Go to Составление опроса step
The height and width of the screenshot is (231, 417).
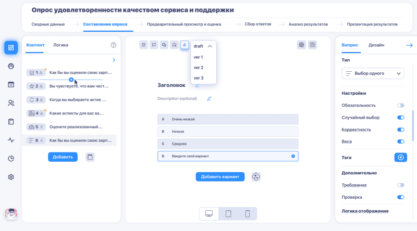[105, 24]
